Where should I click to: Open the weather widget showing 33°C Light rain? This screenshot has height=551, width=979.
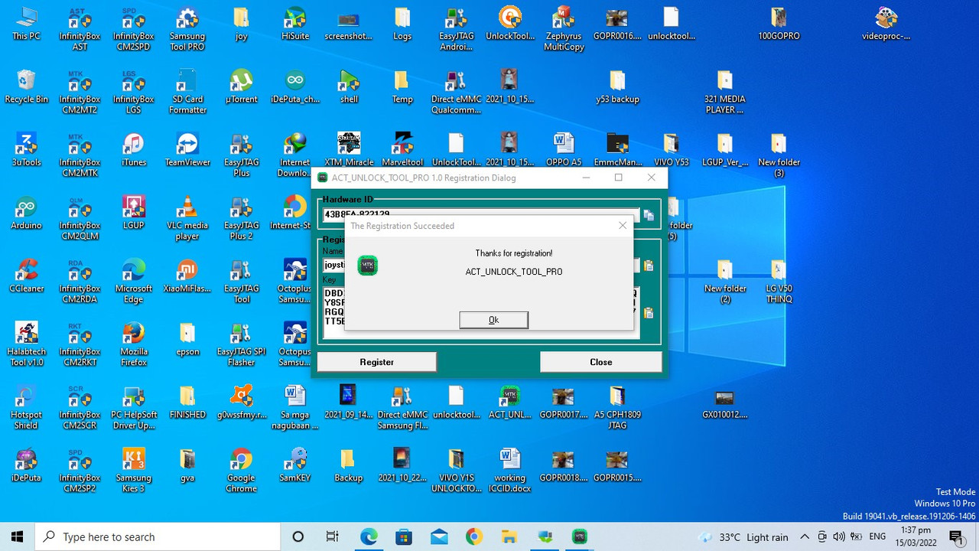click(x=743, y=536)
